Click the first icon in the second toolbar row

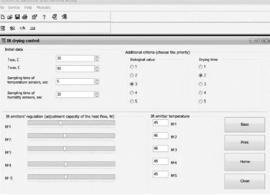point(3,28)
